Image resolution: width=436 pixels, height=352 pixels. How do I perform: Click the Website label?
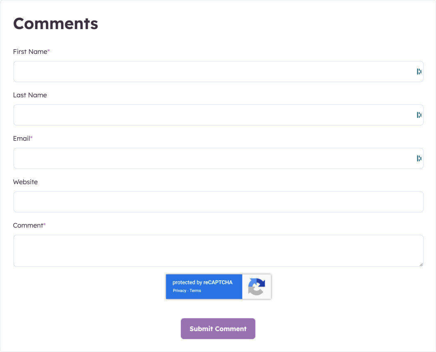25,182
